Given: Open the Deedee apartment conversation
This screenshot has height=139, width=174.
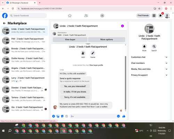Looking at the screenshot, I should [24, 89].
